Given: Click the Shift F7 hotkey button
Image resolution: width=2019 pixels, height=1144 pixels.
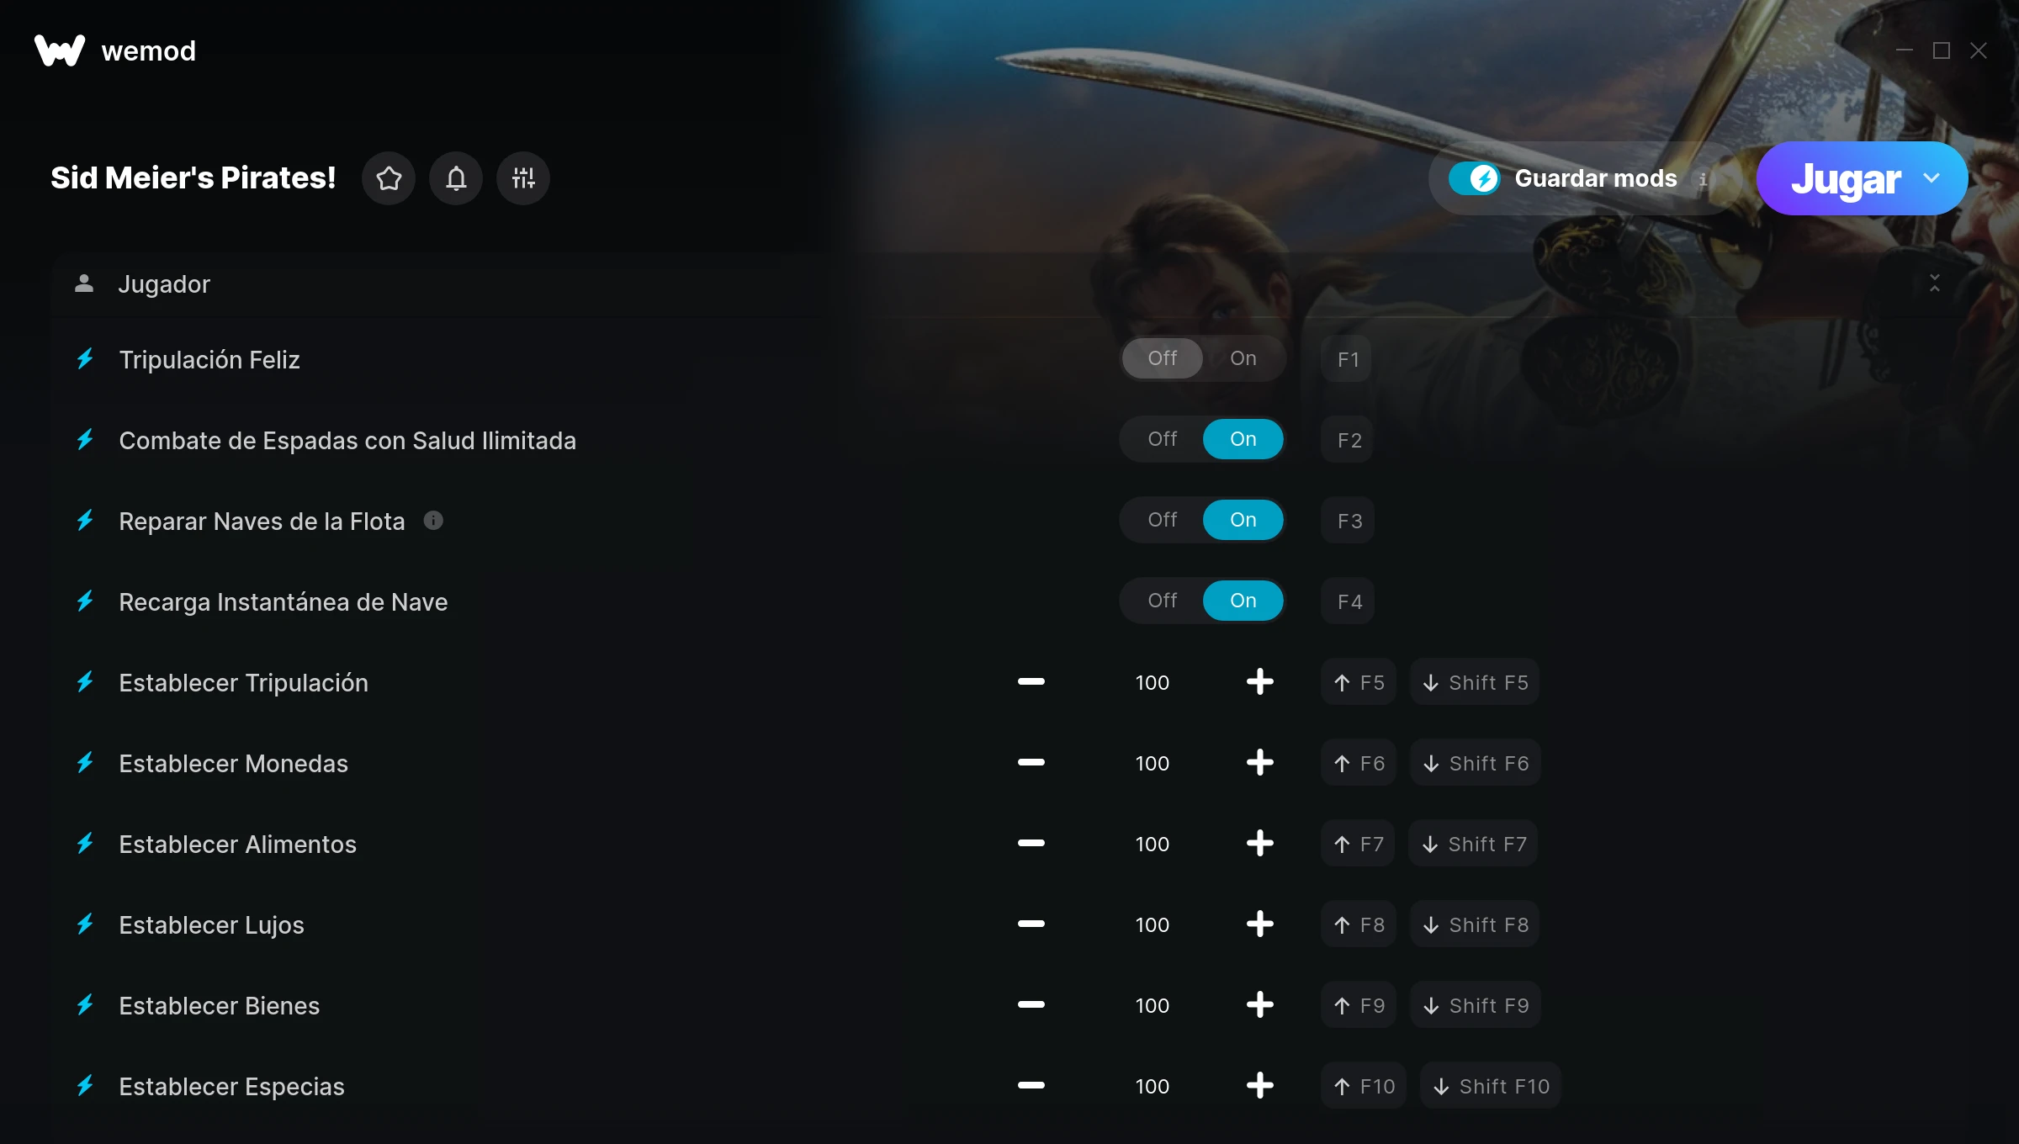Looking at the screenshot, I should coord(1474,844).
